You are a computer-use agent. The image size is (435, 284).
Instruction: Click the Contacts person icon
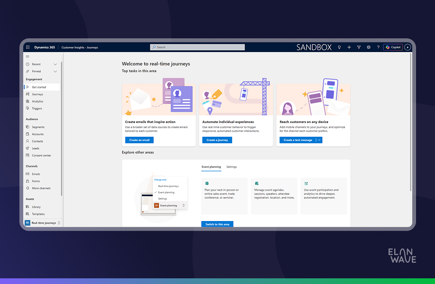click(27, 141)
